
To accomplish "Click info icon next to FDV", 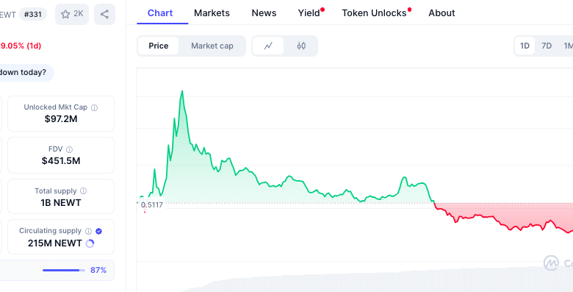I will coord(70,149).
